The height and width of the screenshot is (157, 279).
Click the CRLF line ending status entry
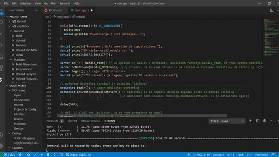pyautogui.click(x=240, y=155)
